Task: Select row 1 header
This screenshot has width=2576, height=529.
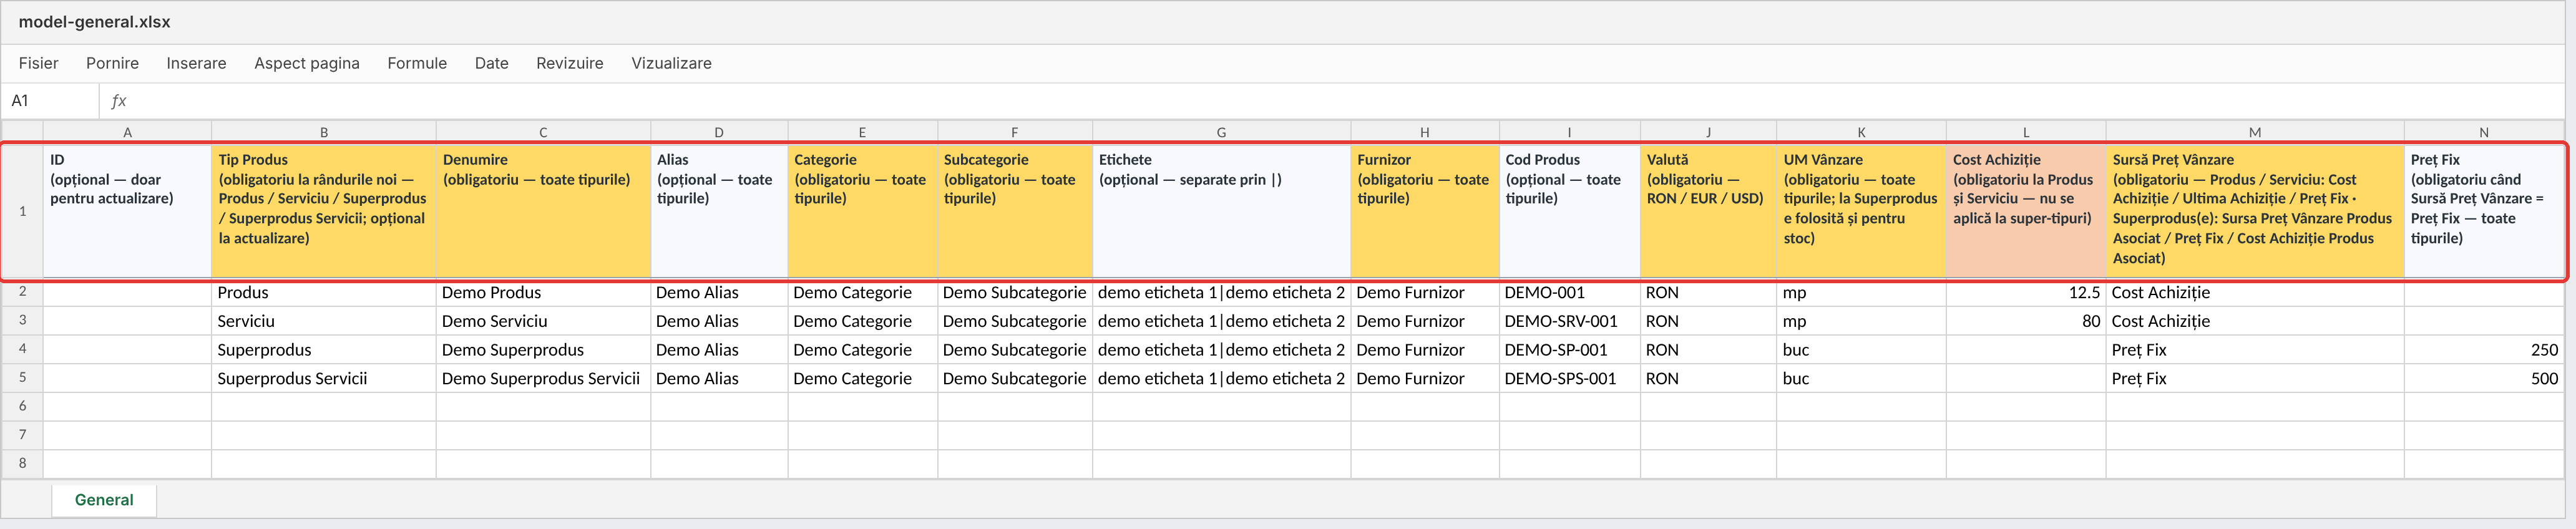Action: (22, 211)
